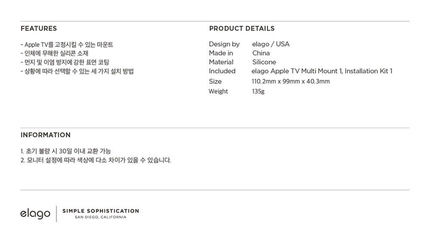Select the three installation methods line

point(77,71)
